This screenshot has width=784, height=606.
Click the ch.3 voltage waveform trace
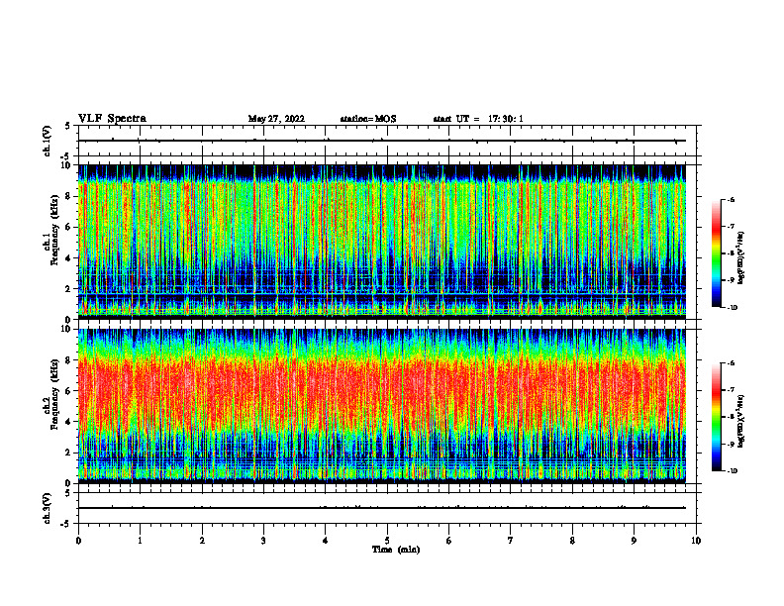(382, 508)
